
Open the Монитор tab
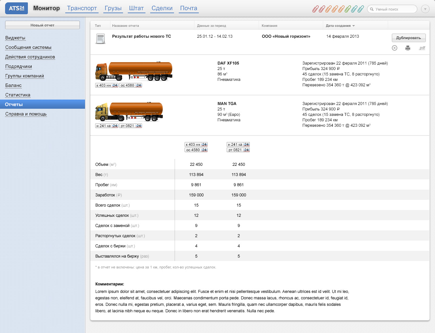[47, 8]
